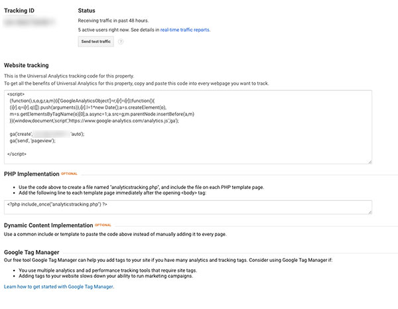Click the Dynamic Content Implementation heading
Screen dimensions: 398x309
[48, 225]
